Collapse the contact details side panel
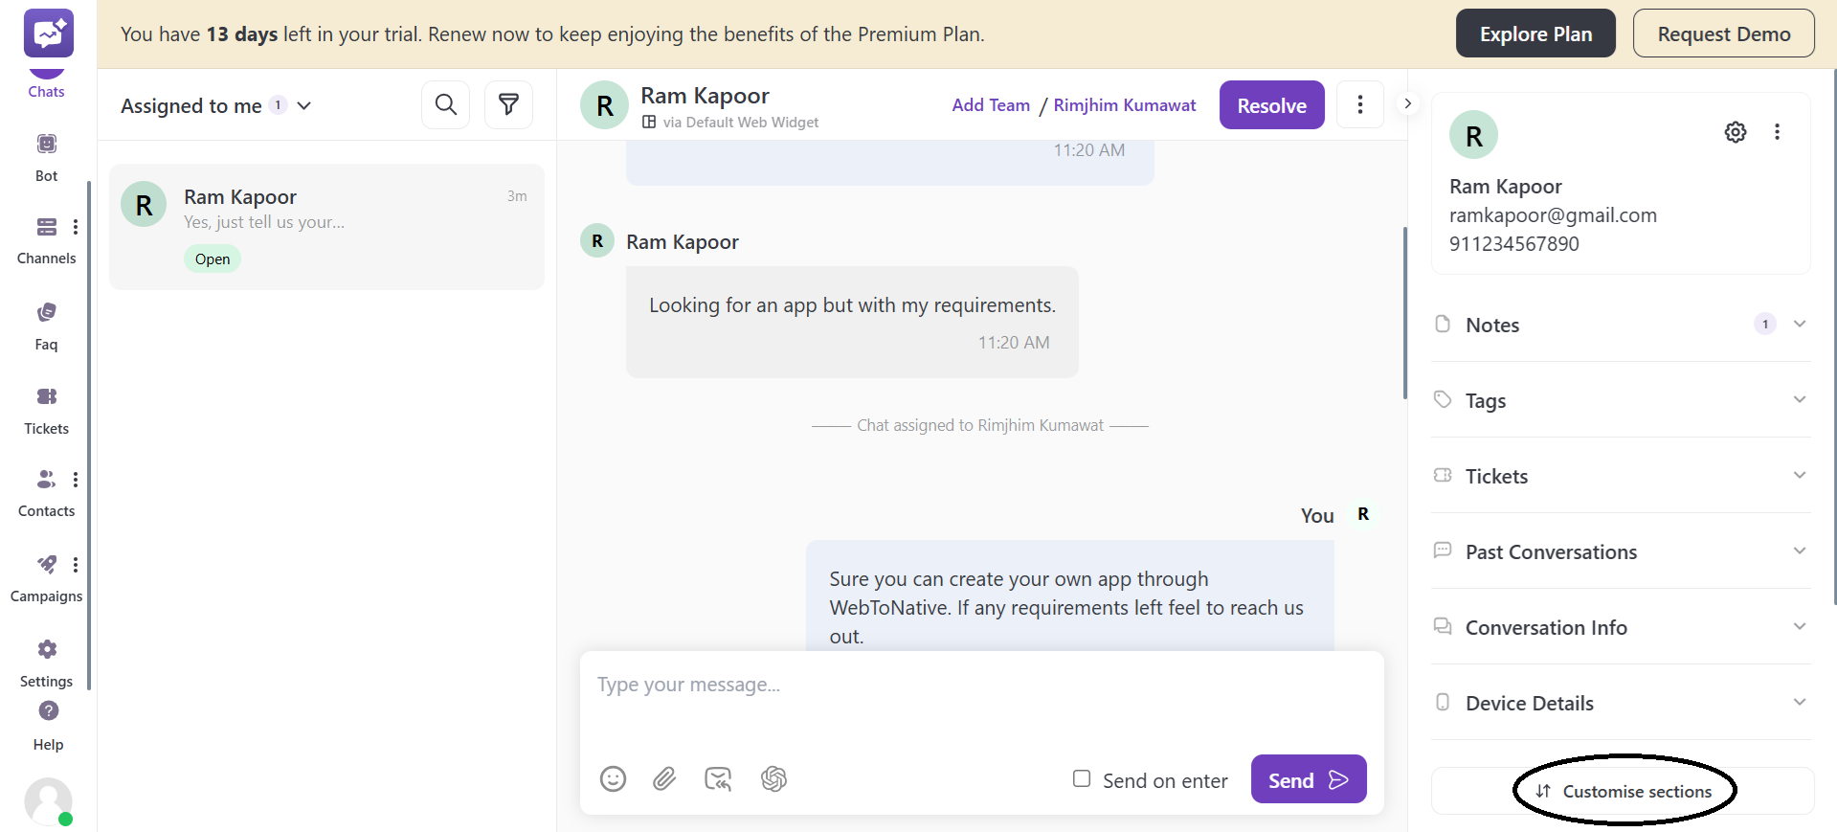 (x=1407, y=103)
